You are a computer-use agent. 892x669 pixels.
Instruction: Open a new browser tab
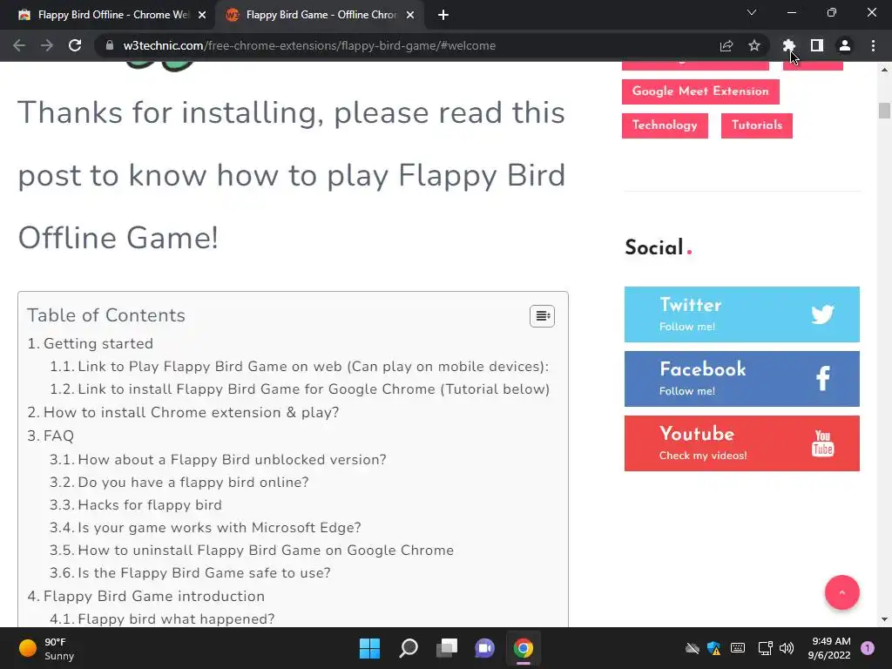(x=443, y=15)
